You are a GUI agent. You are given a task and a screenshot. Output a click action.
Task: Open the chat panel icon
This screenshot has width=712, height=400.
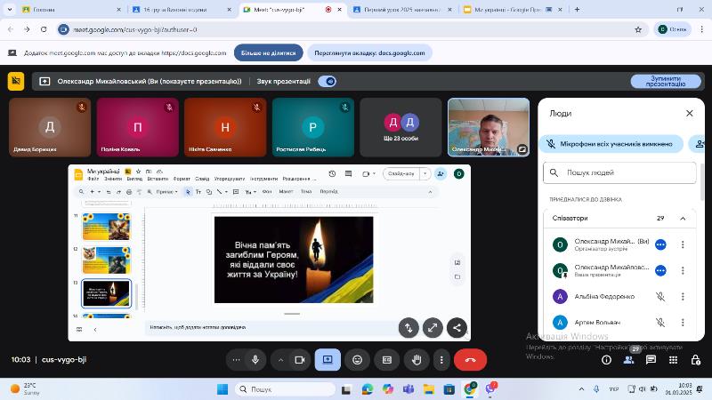click(x=651, y=360)
